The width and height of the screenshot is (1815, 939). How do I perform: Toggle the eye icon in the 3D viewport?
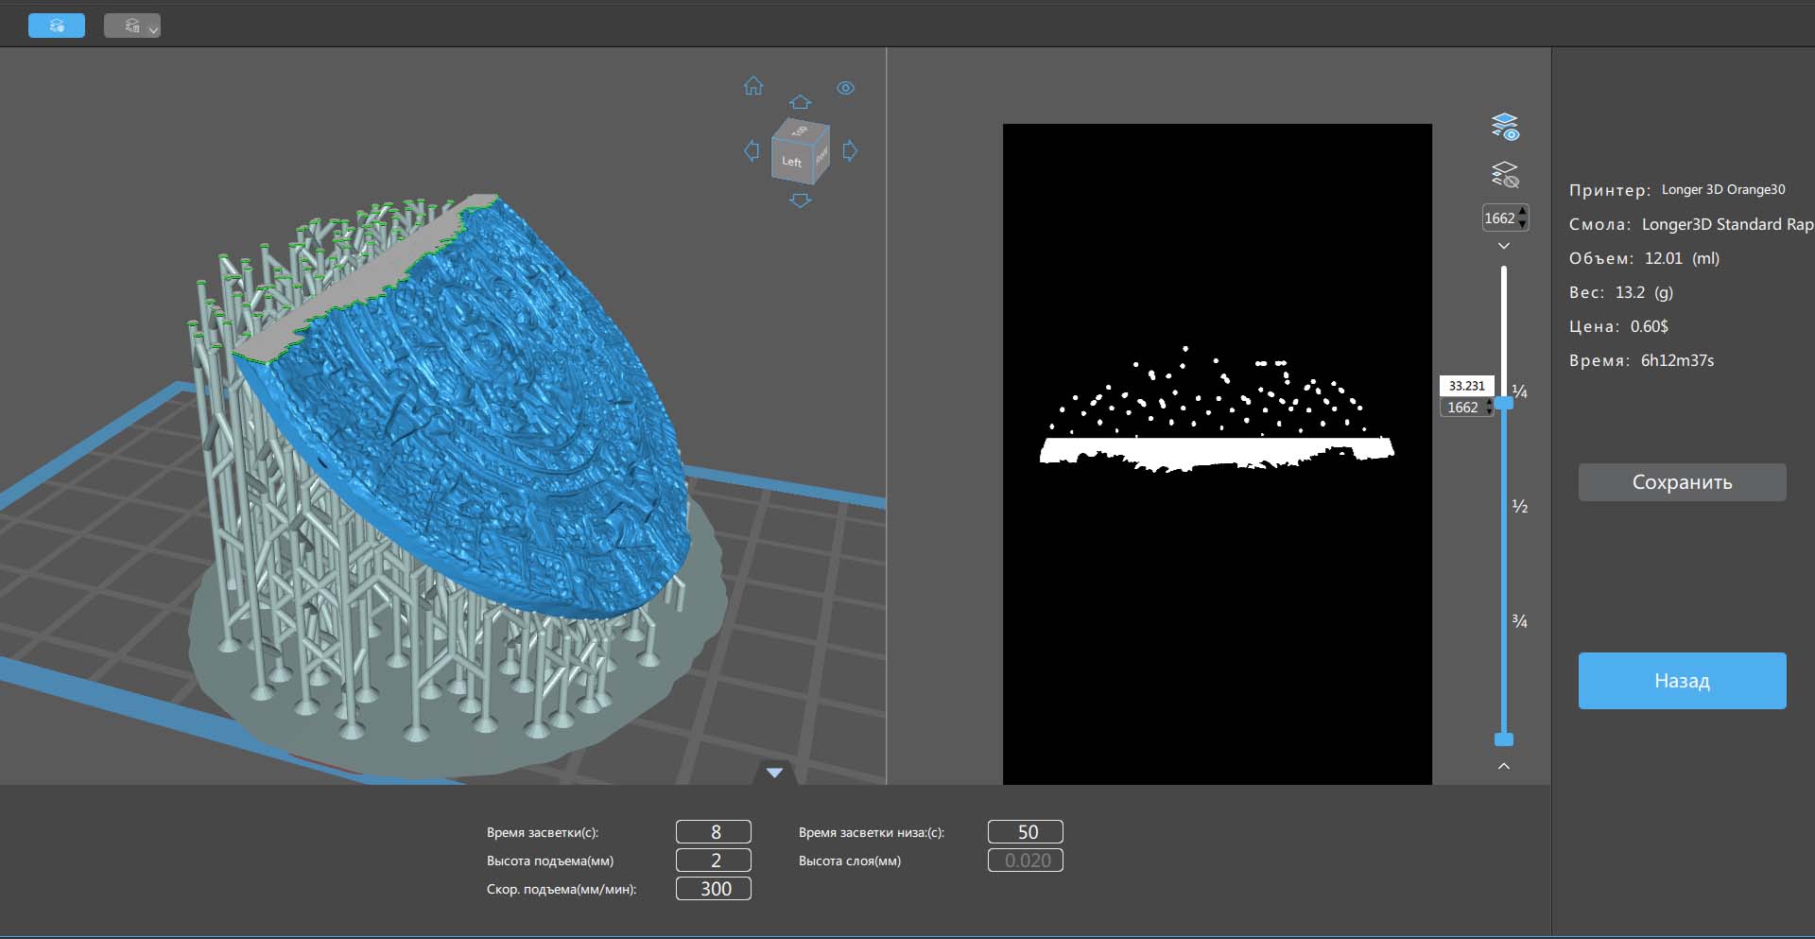pyautogui.click(x=845, y=88)
